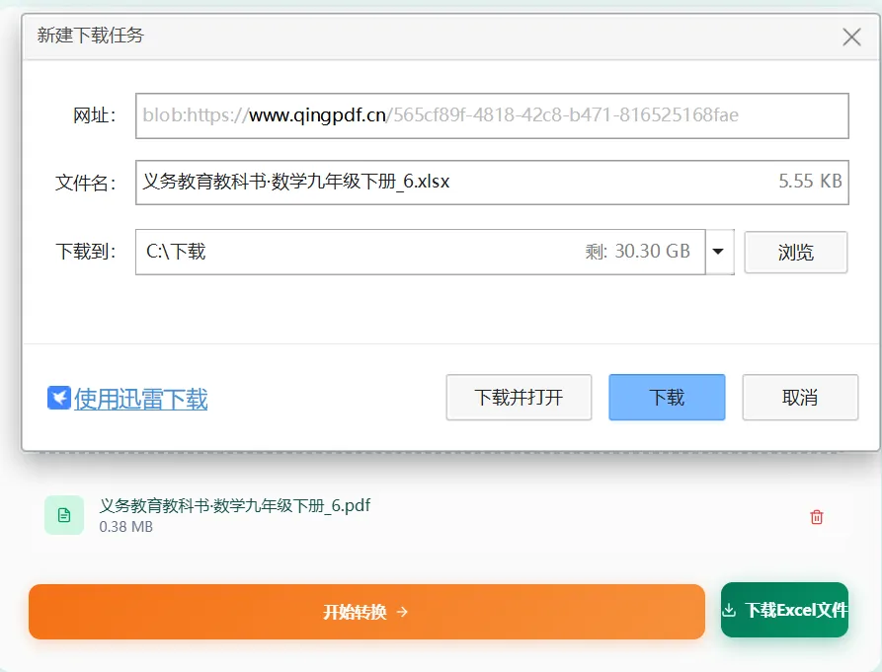Close the 新建下载任务 dialog
Viewport: 882px width, 672px height.
tap(851, 37)
